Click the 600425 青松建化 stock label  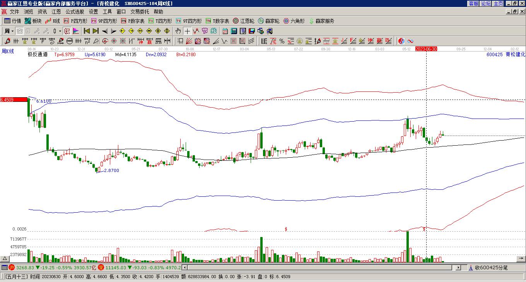click(x=506, y=55)
